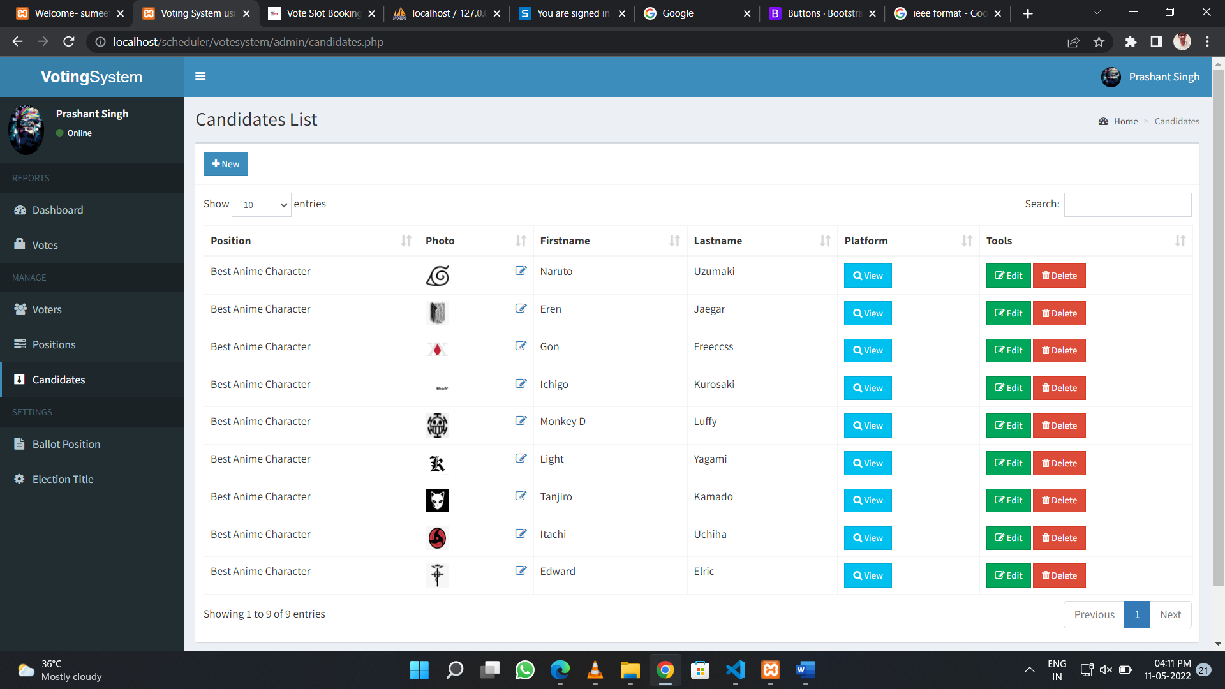Click the New button to add a candidate
The image size is (1225, 689).
[x=225, y=164]
